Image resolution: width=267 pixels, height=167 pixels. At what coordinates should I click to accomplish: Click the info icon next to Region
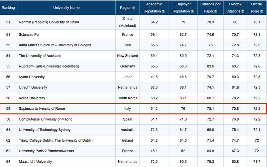(134, 8)
